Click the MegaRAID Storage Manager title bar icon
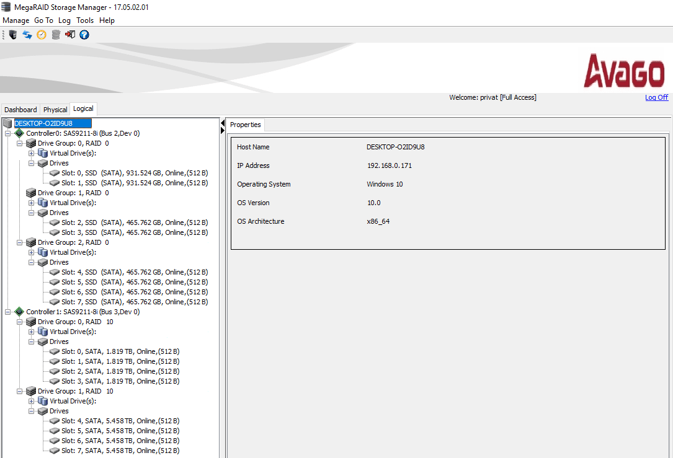The height and width of the screenshot is (458, 673). [6, 7]
